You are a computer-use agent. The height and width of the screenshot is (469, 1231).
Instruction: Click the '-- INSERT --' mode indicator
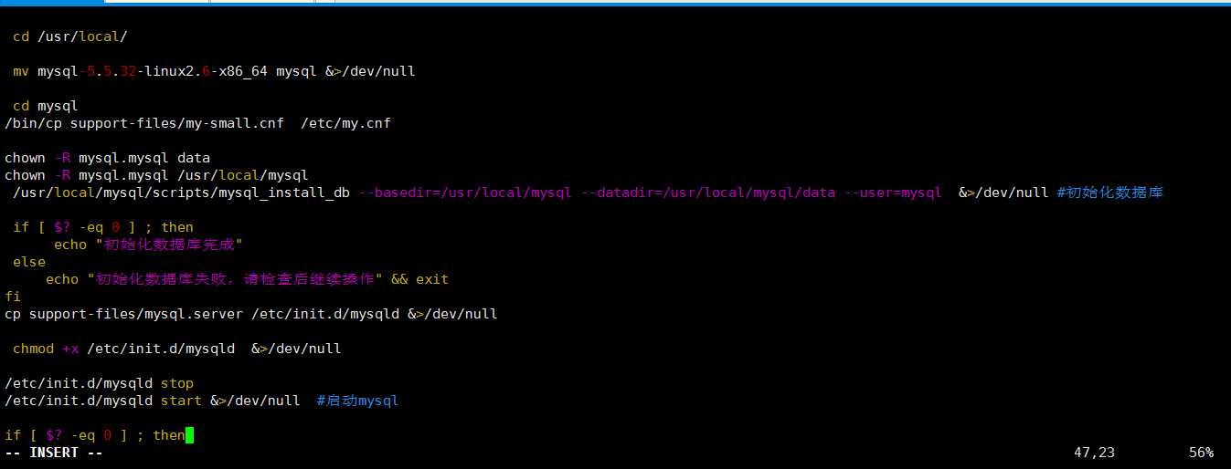click(54, 453)
